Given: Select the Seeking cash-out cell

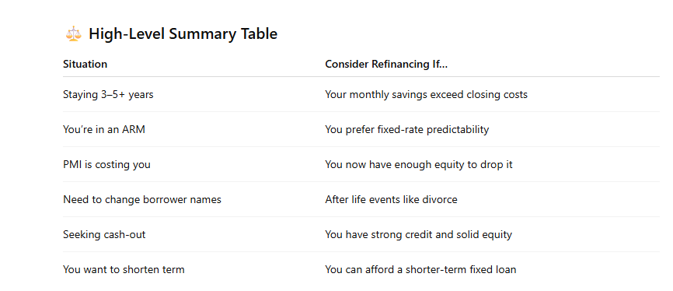Looking at the screenshot, I should (x=104, y=234).
